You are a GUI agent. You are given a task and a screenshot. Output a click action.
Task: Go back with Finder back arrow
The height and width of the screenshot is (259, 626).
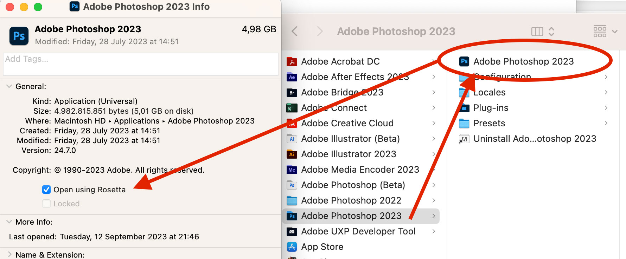pos(295,31)
